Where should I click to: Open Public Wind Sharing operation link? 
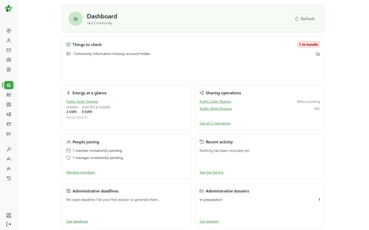coord(216,109)
